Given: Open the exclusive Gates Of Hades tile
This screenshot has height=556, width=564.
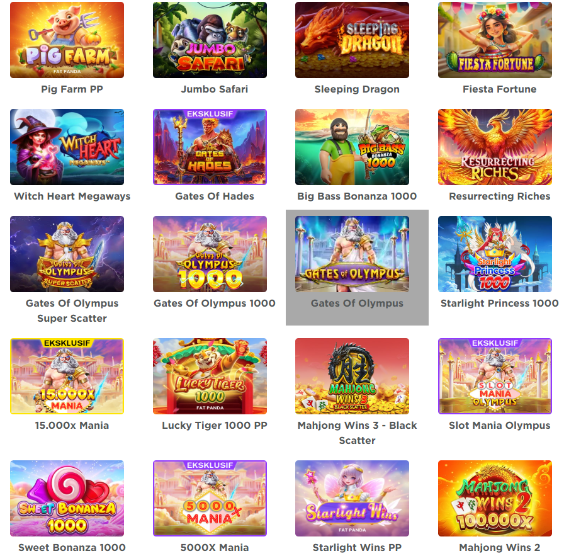Looking at the screenshot, I should 210,147.
